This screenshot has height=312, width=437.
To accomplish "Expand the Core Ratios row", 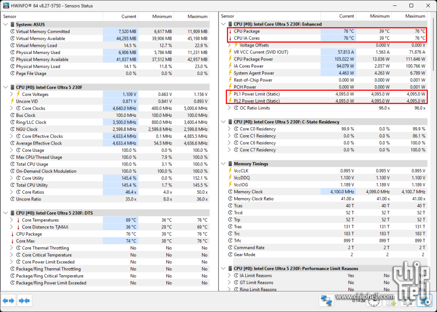I will pyautogui.click(x=12, y=192).
